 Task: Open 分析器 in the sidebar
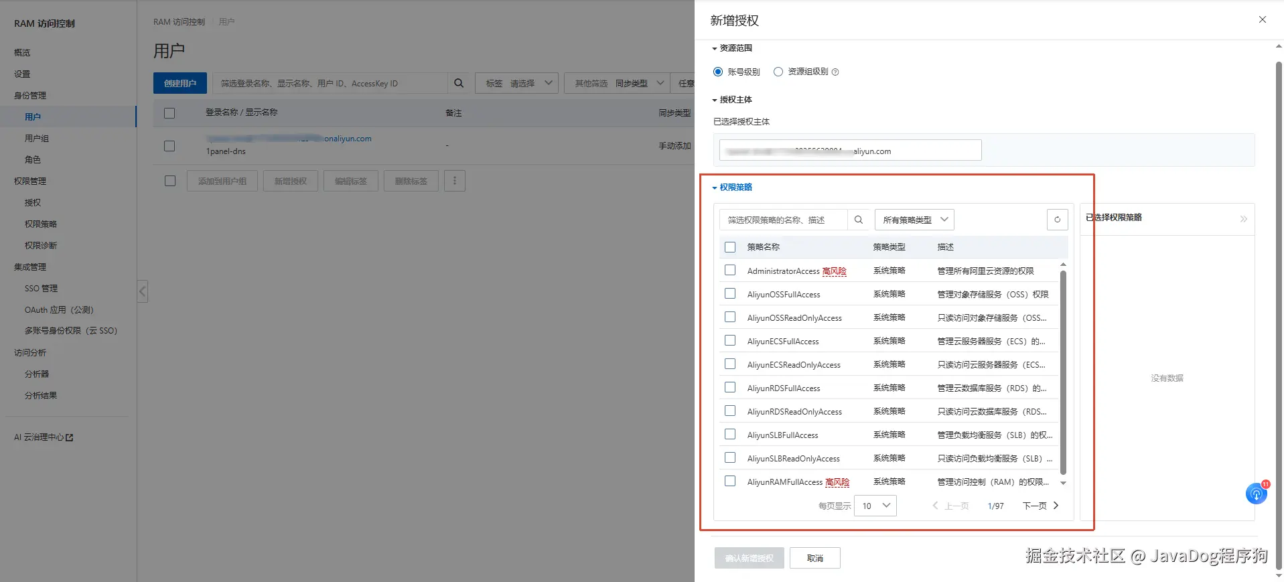(37, 374)
